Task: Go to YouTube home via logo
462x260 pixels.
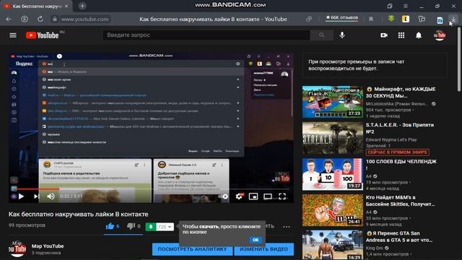Action: (x=43, y=35)
